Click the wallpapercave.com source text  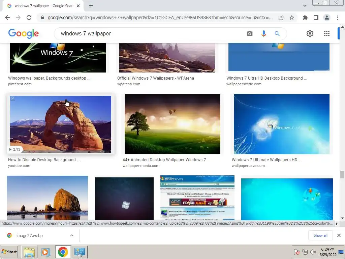[248, 166]
